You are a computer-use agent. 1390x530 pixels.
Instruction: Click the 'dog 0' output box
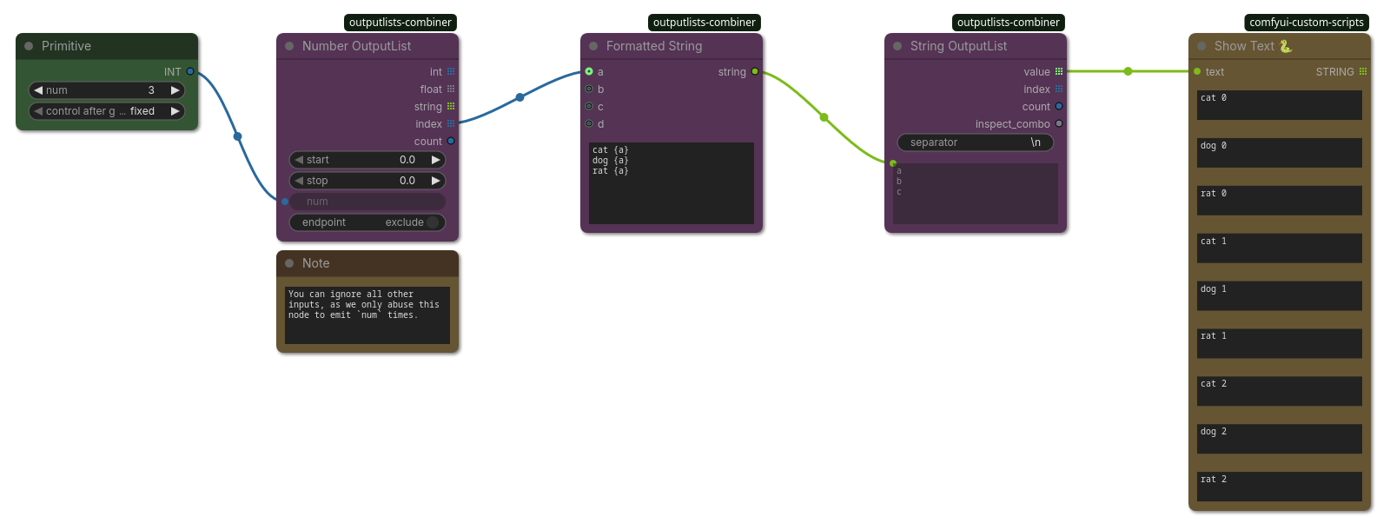pos(1280,153)
